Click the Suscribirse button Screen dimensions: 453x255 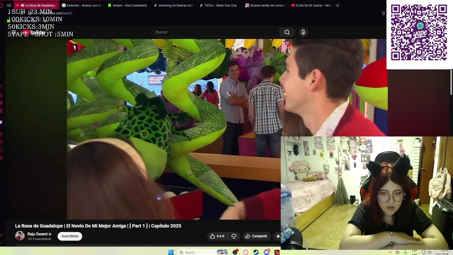(70, 236)
